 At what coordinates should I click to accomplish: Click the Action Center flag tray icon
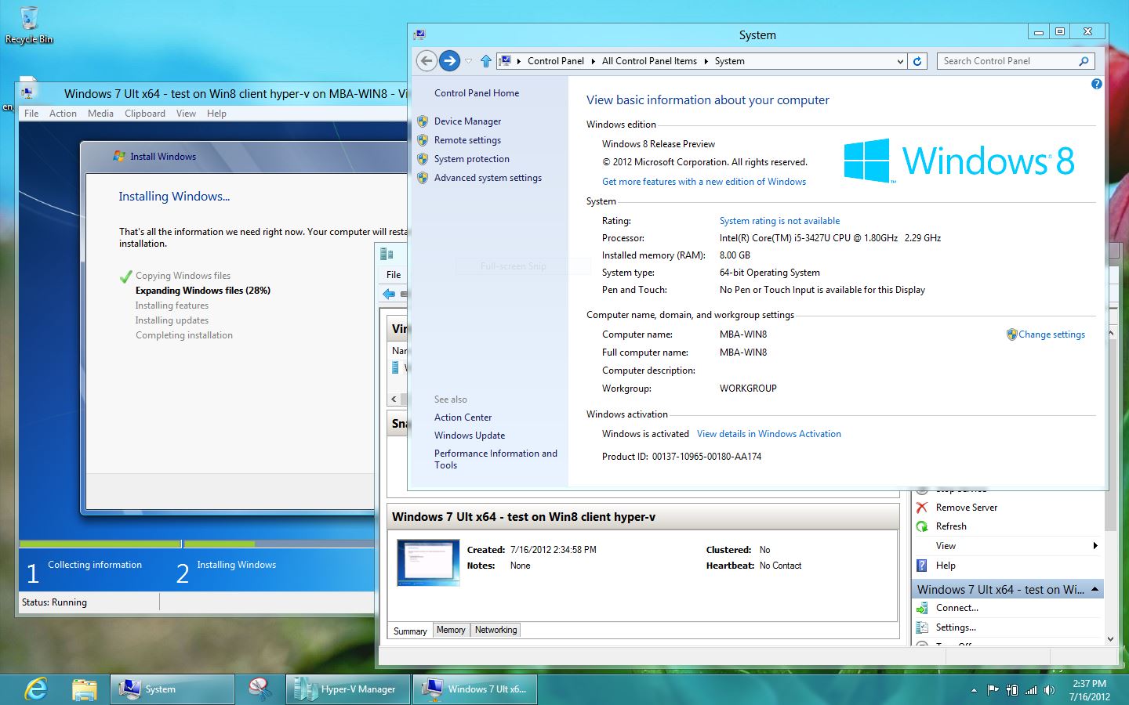(993, 690)
